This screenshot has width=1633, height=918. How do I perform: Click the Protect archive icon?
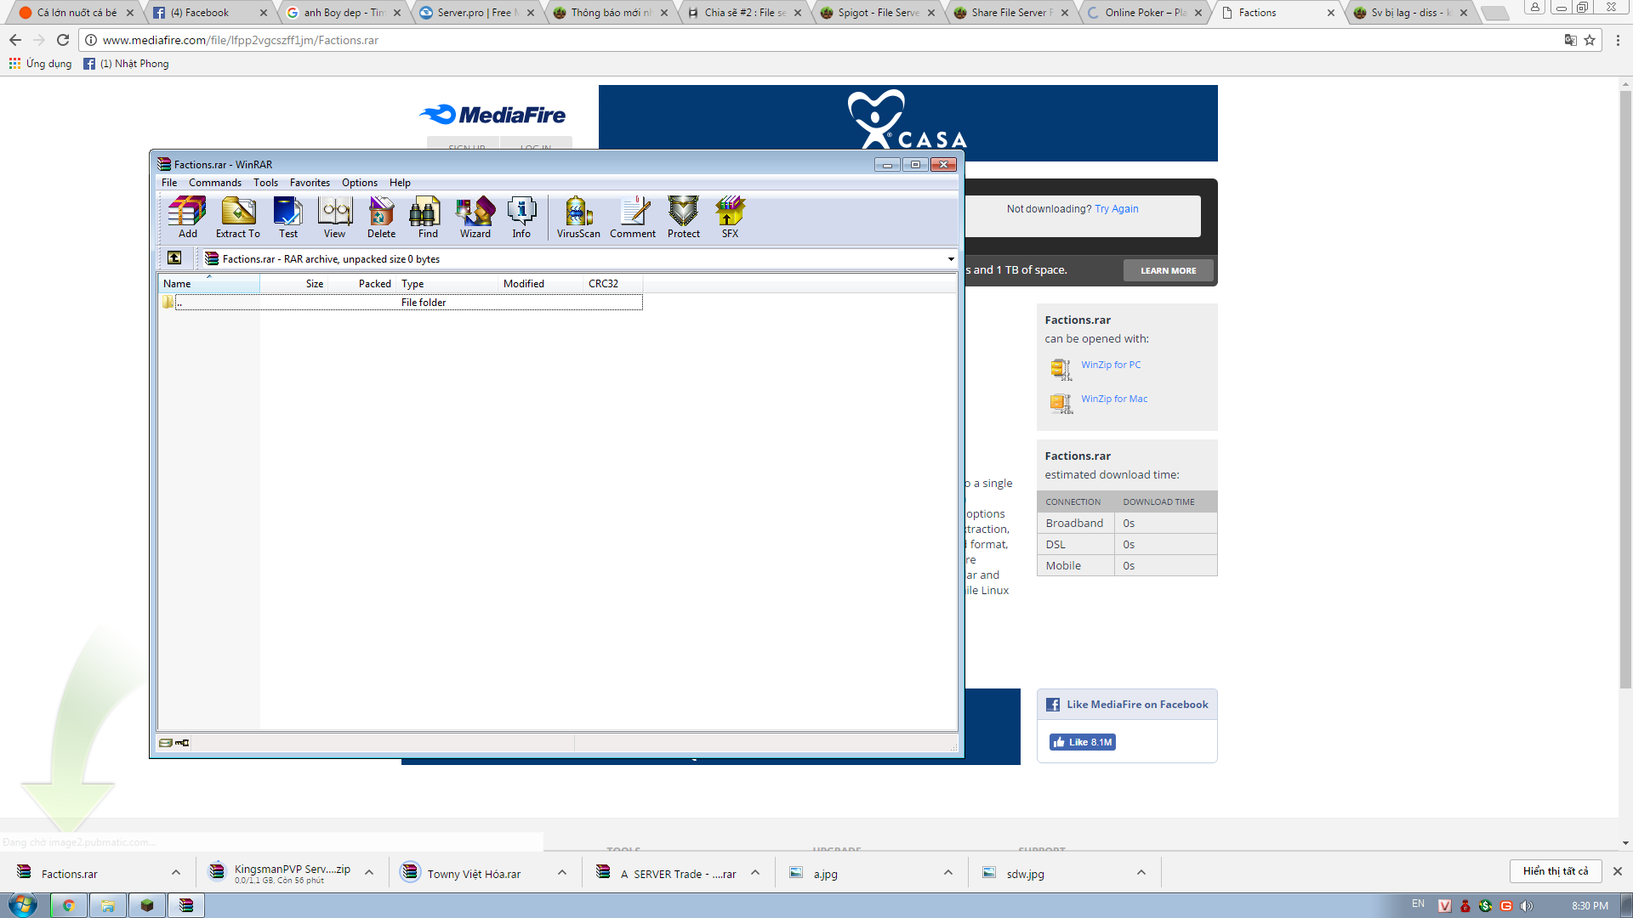pos(683,217)
